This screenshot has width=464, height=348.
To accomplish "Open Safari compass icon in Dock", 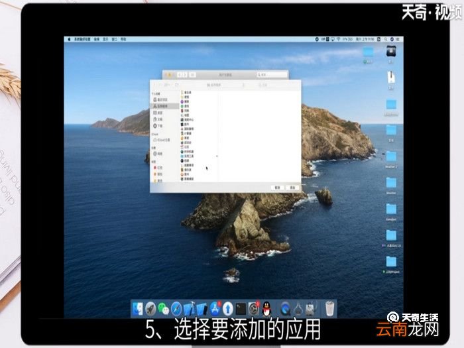I will coord(176,310).
